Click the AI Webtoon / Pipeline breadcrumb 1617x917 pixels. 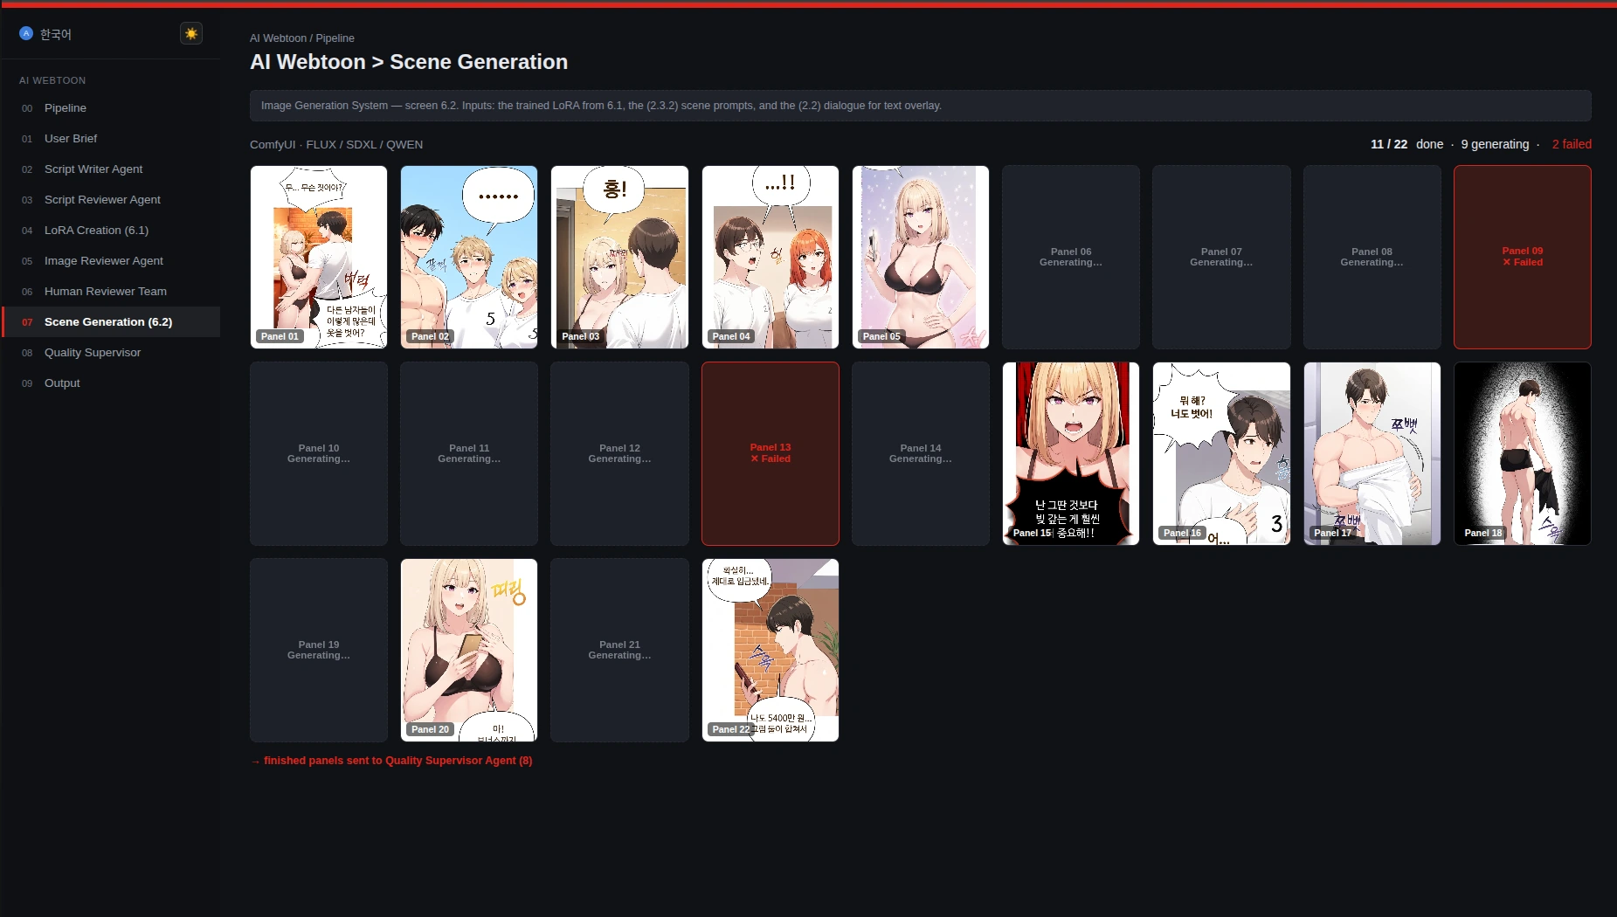point(302,38)
